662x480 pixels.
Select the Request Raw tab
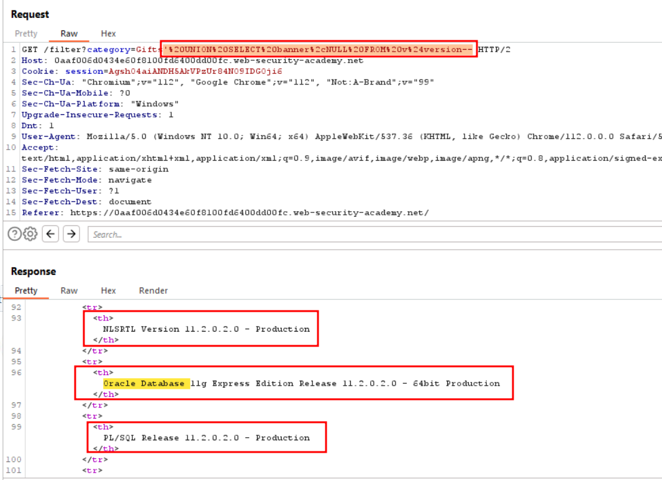pos(69,34)
